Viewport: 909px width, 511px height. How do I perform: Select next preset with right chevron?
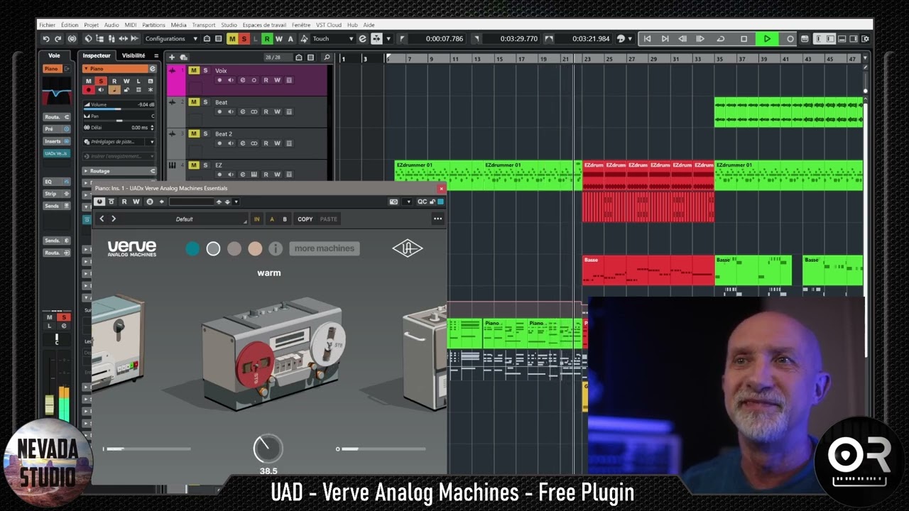pyautogui.click(x=113, y=219)
